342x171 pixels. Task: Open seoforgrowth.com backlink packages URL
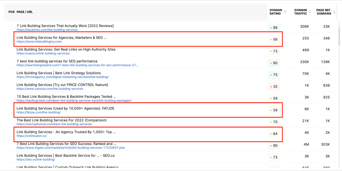click(x=74, y=101)
